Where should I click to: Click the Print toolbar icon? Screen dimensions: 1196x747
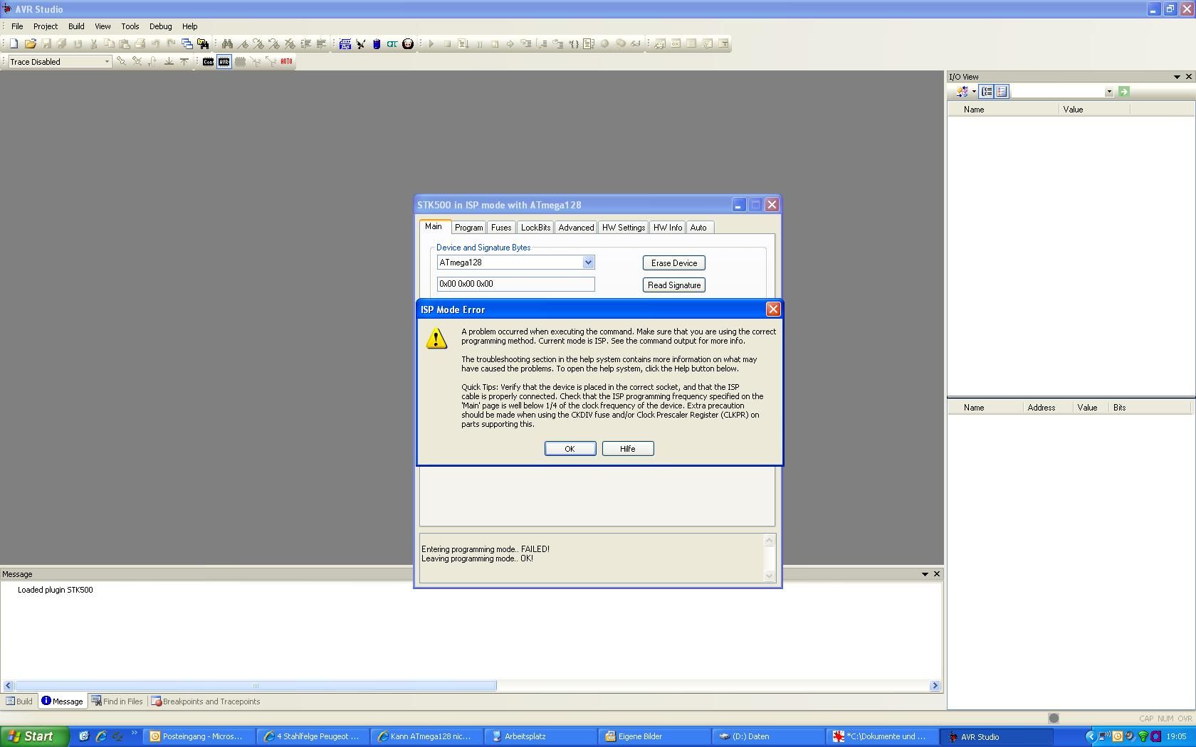[140, 43]
